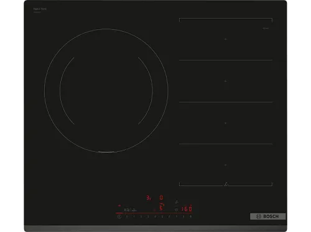The image size is (311, 232).
Task: Tap the timer clock icon
Action: (x=176, y=210)
